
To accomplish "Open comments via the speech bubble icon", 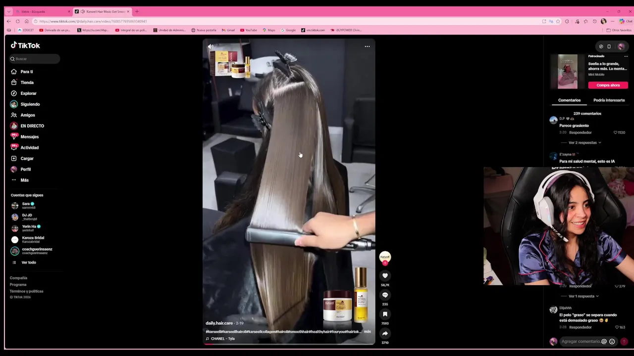I will [385, 295].
